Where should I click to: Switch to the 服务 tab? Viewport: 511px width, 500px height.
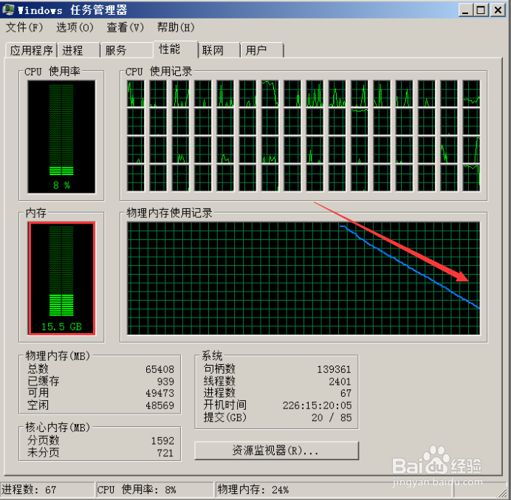(x=126, y=50)
